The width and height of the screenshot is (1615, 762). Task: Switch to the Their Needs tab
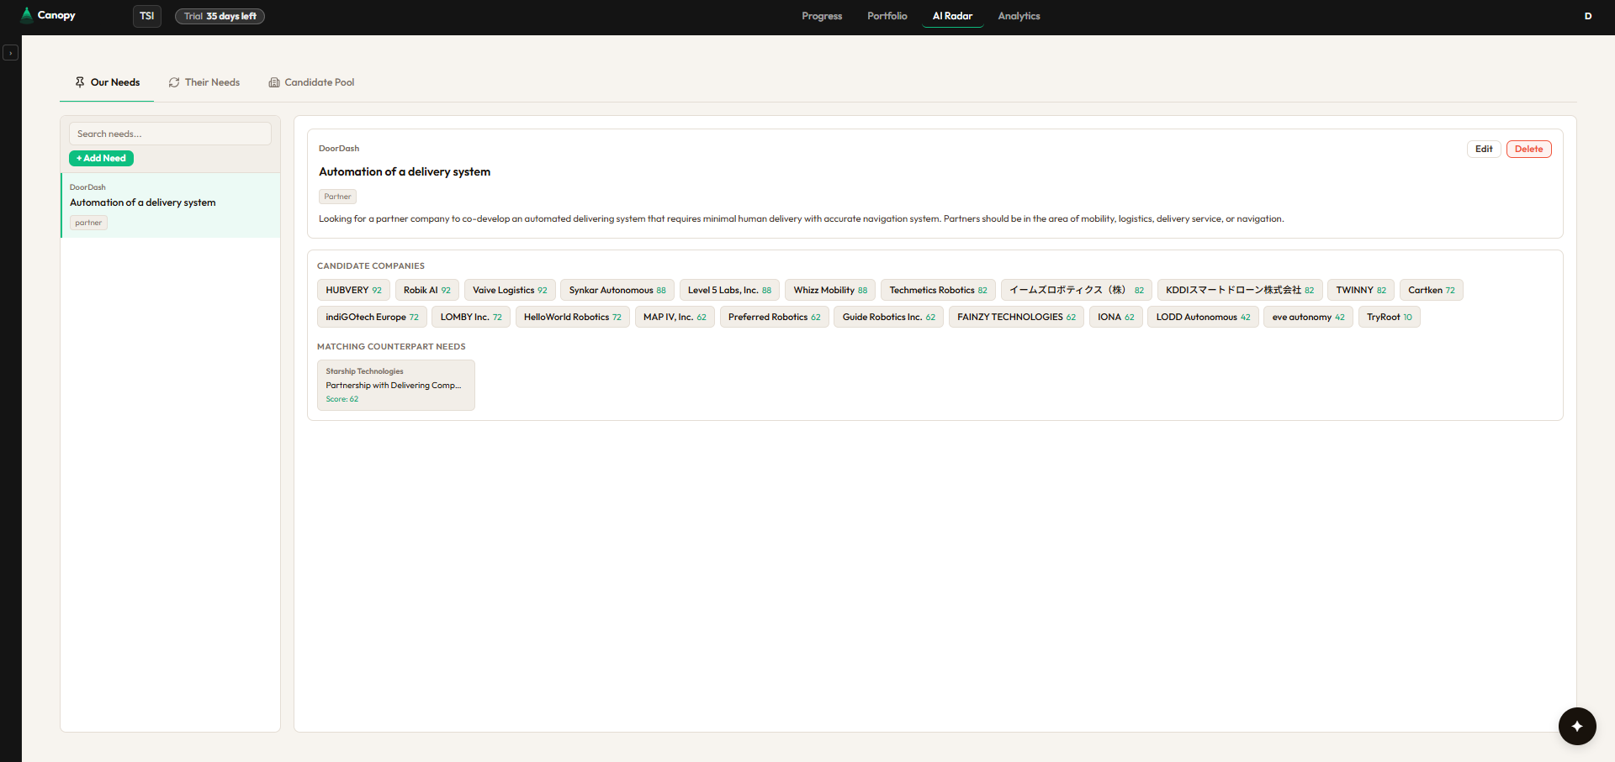point(204,82)
